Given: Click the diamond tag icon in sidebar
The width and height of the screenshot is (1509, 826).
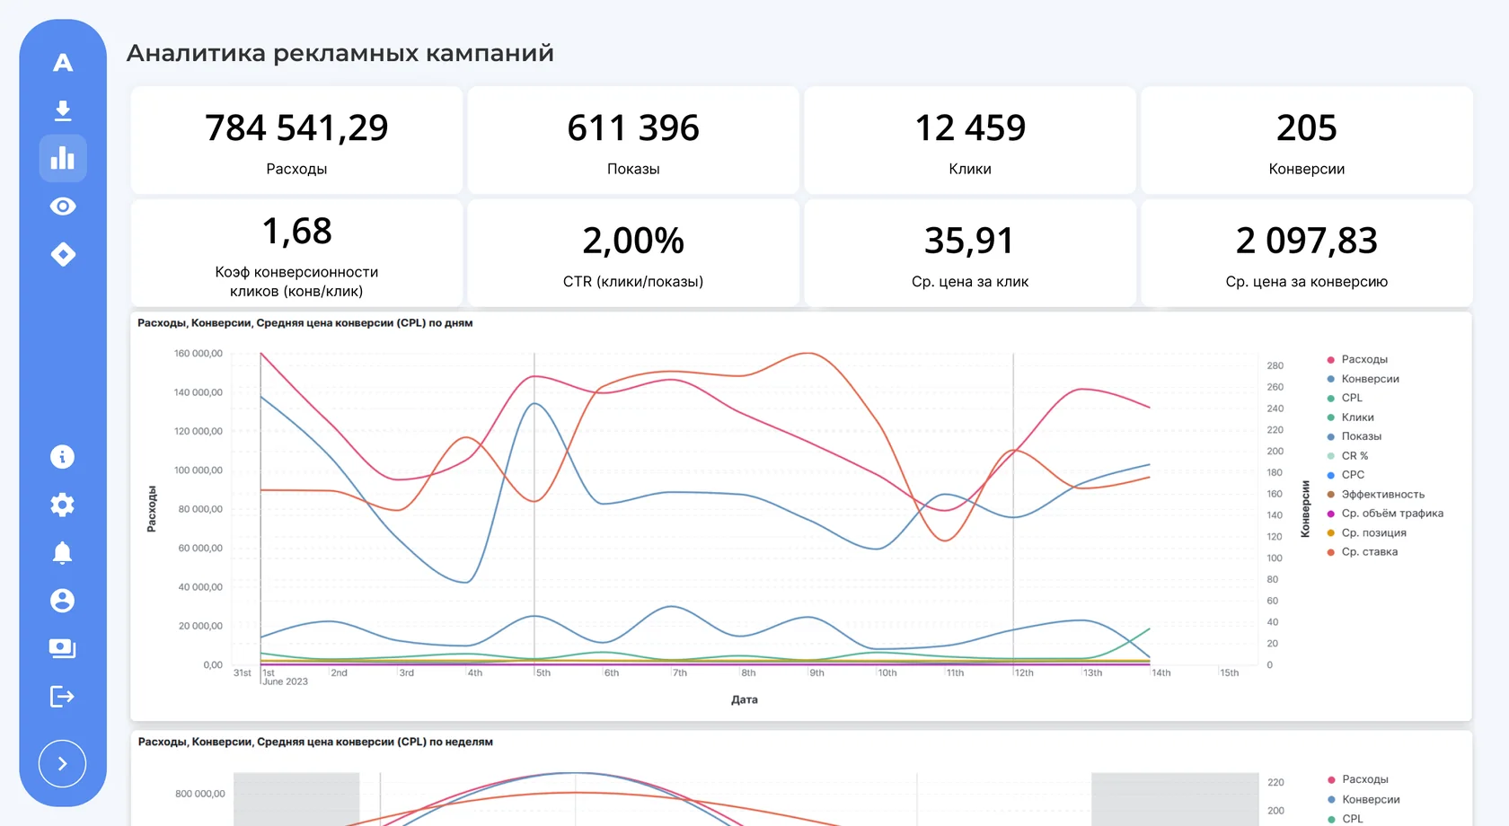Looking at the screenshot, I should pos(63,254).
